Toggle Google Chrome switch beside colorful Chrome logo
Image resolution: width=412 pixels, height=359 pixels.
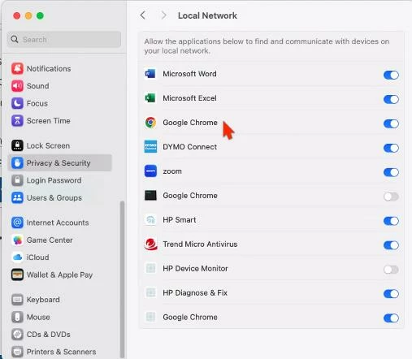391,123
